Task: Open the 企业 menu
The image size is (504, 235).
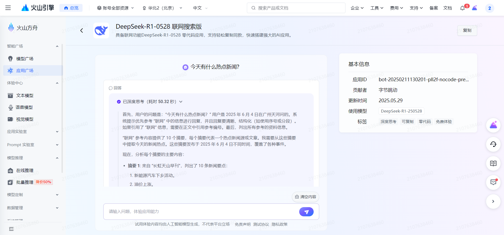Action: pos(357,8)
